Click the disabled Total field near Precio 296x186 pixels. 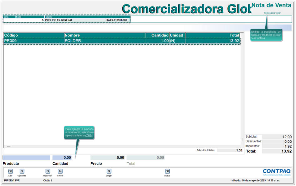click(145, 158)
